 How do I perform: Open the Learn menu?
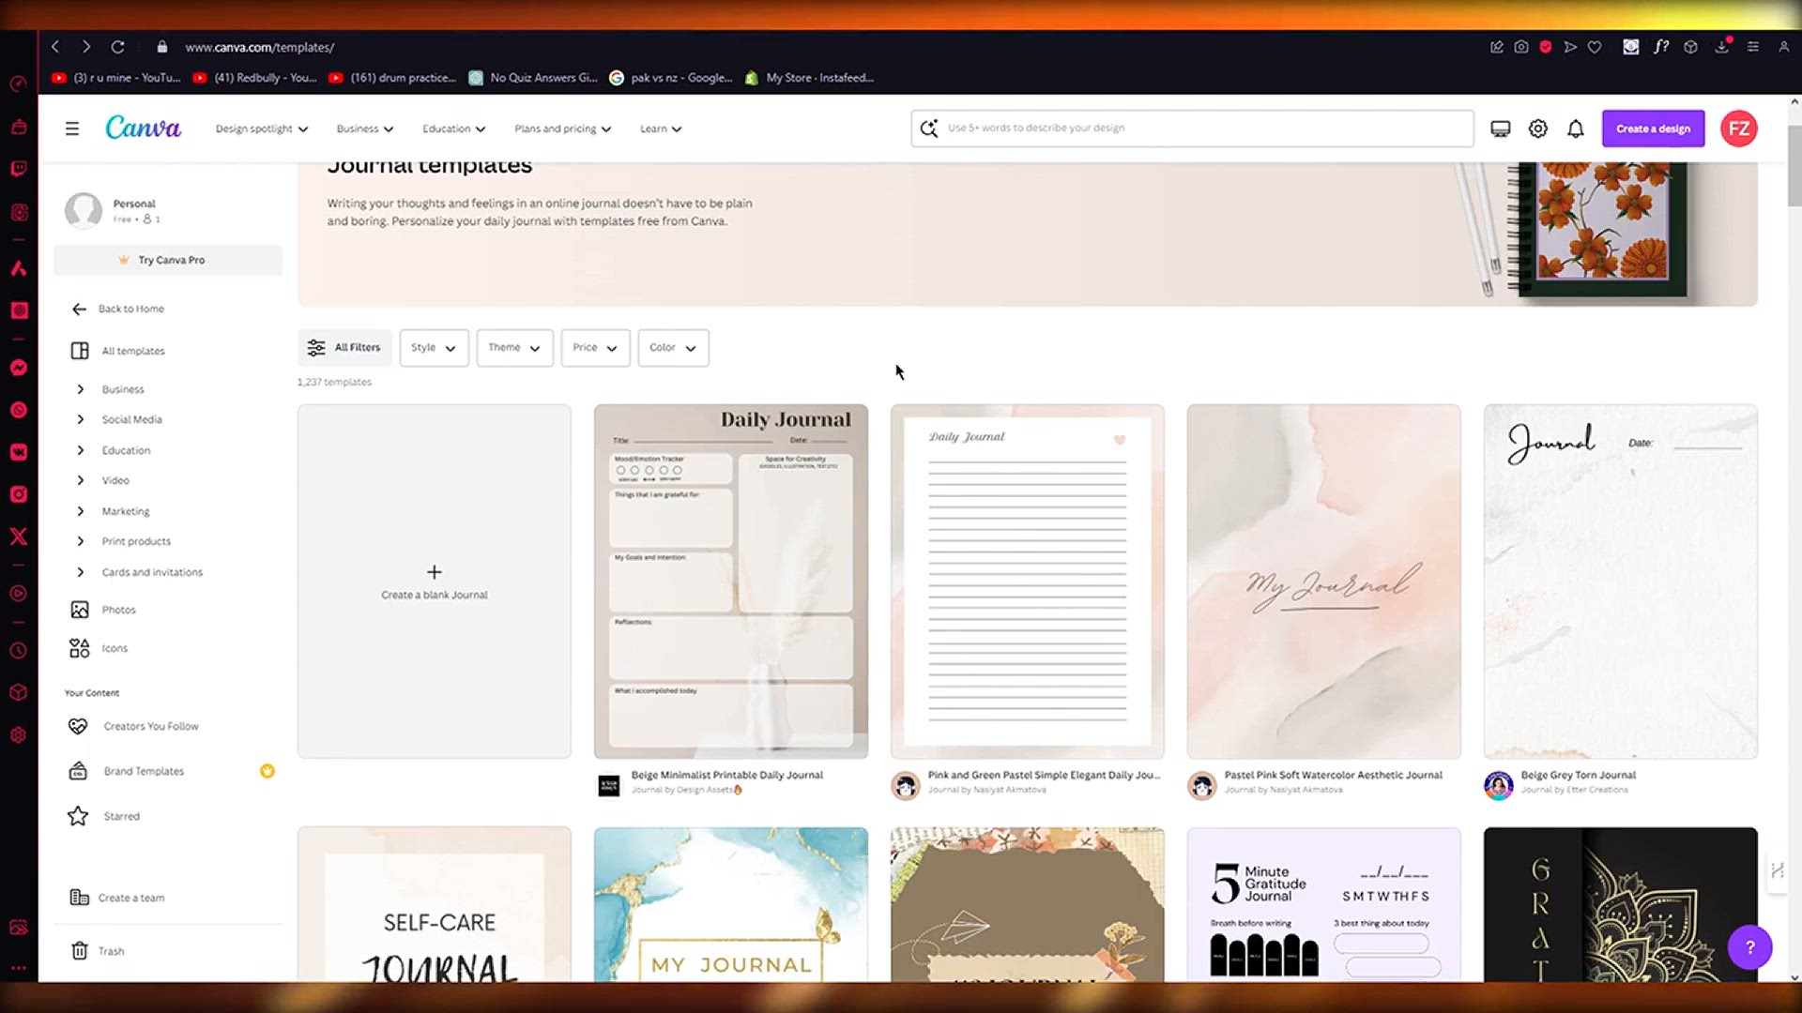[x=661, y=129]
